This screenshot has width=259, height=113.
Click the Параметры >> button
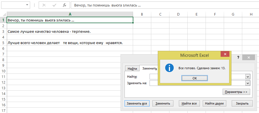(x=236, y=92)
